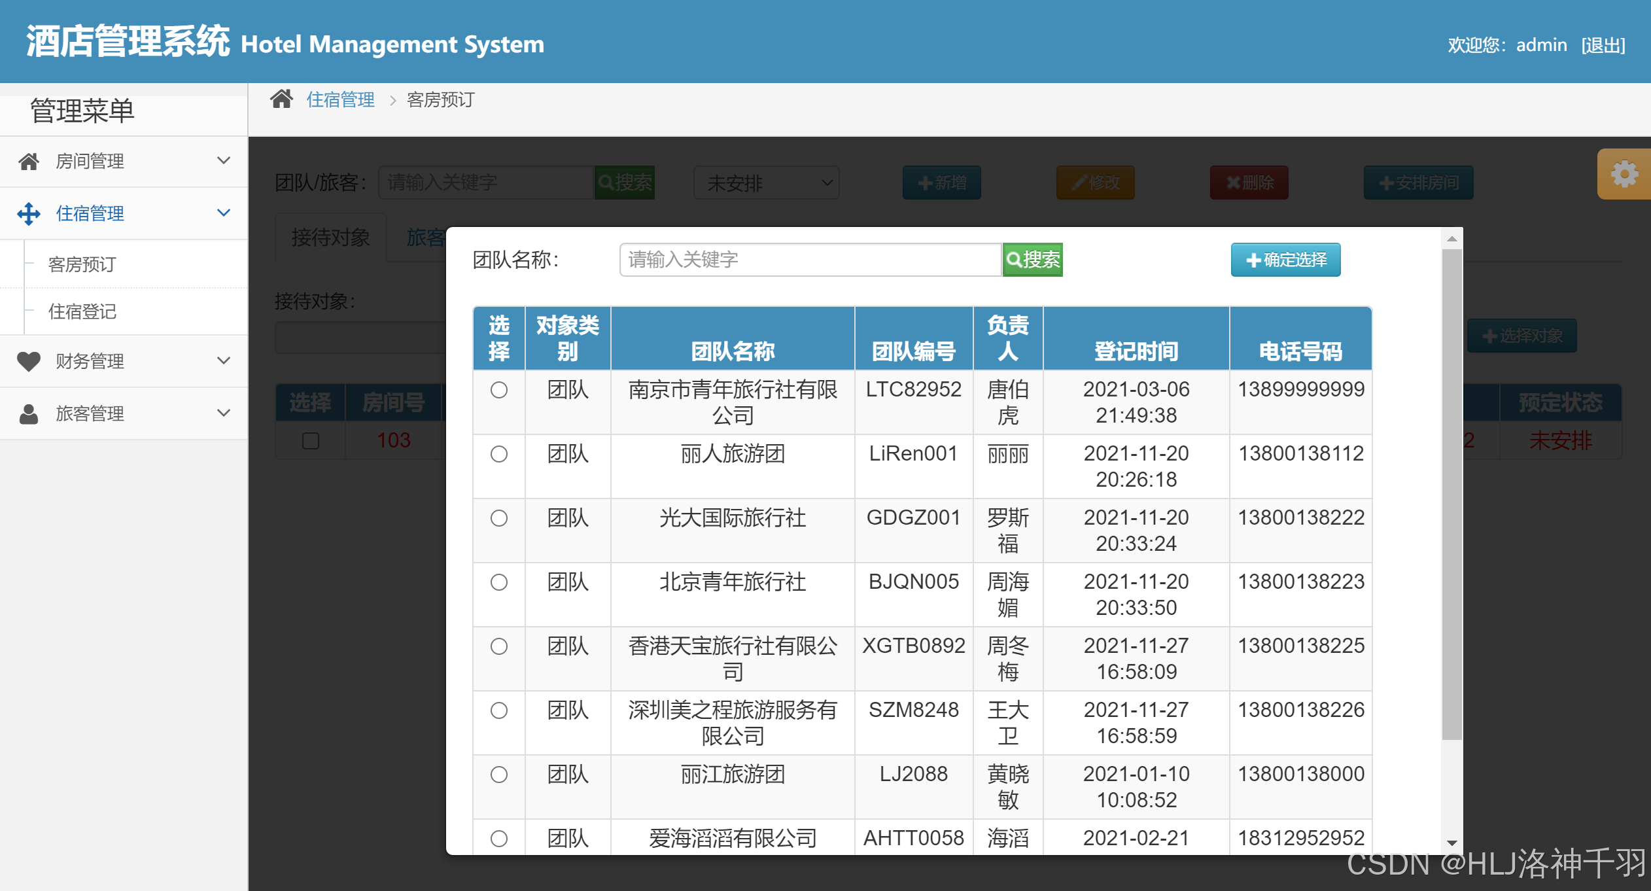The height and width of the screenshot is (891, 1651).
Task: Click the [退出] logout link
Action: coord(1603,45)
